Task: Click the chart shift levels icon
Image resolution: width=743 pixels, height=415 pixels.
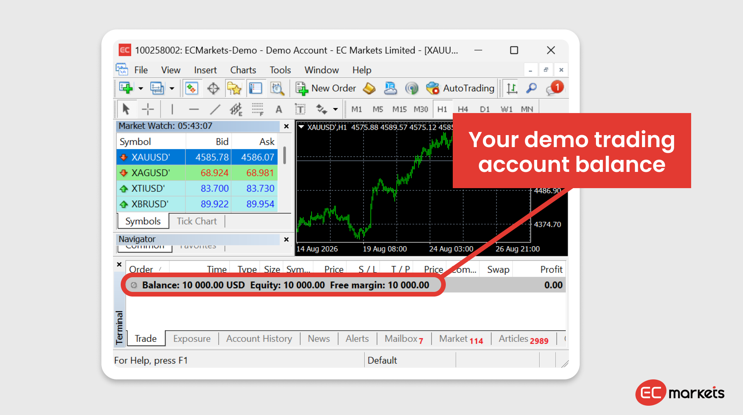Action: pyautogui.click(x=512, y=88)
